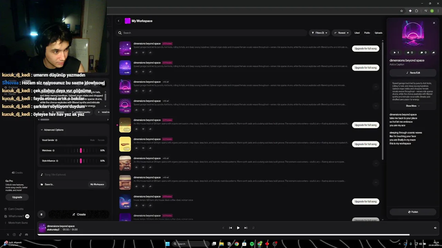Click the like count in the song details panel

coord(410,53)
